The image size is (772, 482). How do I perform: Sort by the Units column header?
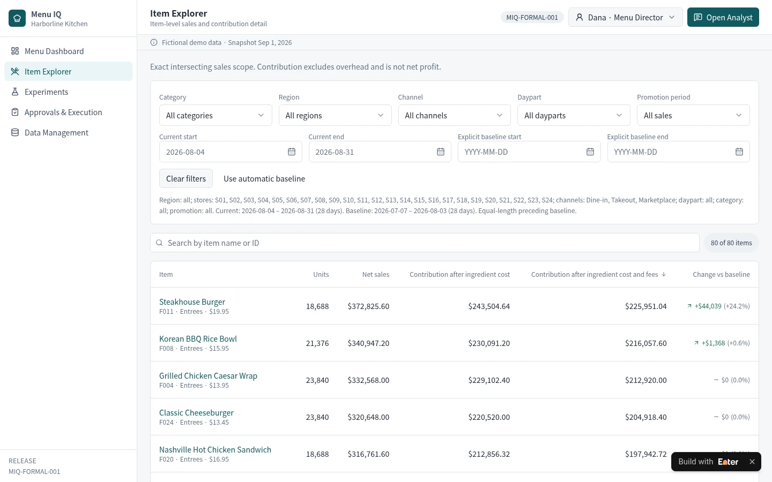321,274
